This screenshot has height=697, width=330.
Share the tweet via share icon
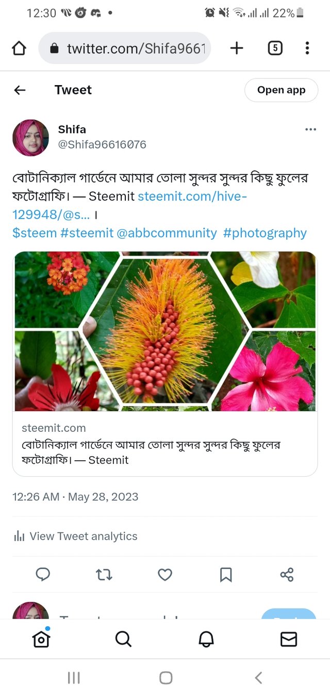coord(287,575)
